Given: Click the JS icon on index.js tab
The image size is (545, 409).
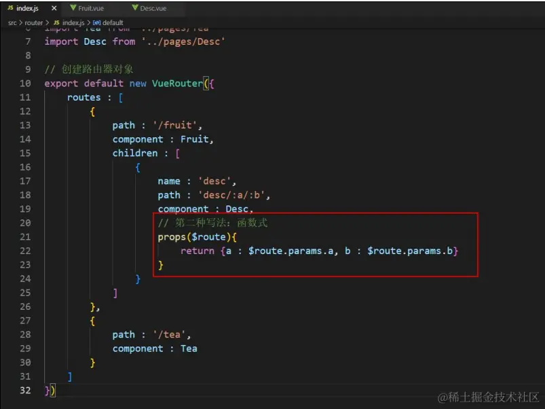Looking at the screenshot, I should 10,7.
